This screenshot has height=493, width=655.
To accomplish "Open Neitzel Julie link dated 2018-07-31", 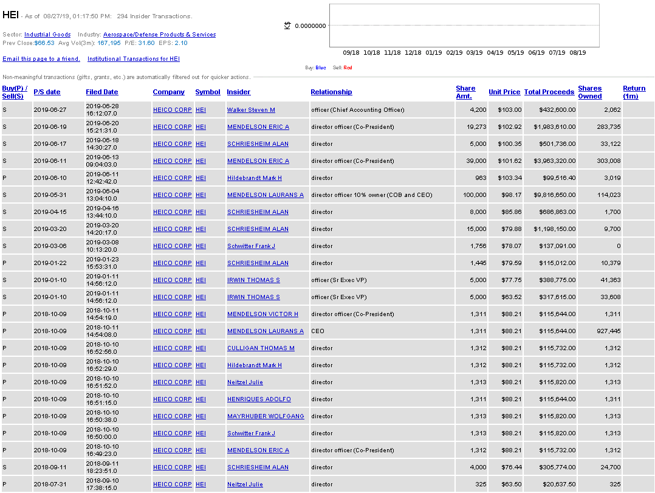I will coord(245,484).
